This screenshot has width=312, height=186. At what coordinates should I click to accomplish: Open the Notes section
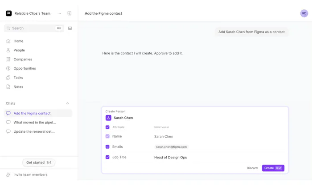pos(19,87)
